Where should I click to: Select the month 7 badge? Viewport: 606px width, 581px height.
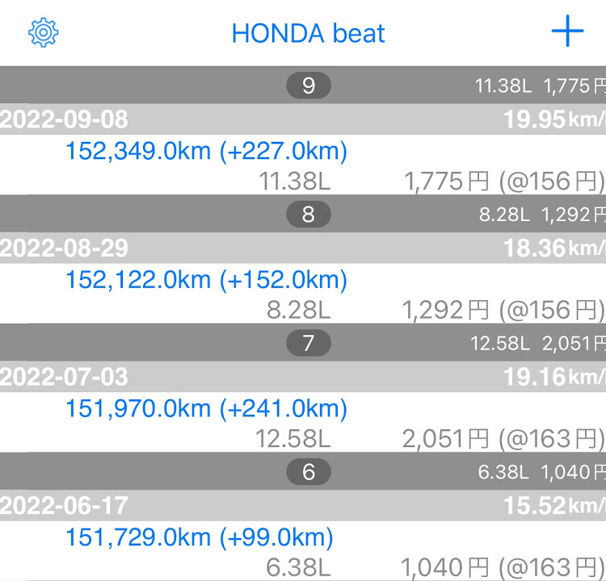coord(309,343)
